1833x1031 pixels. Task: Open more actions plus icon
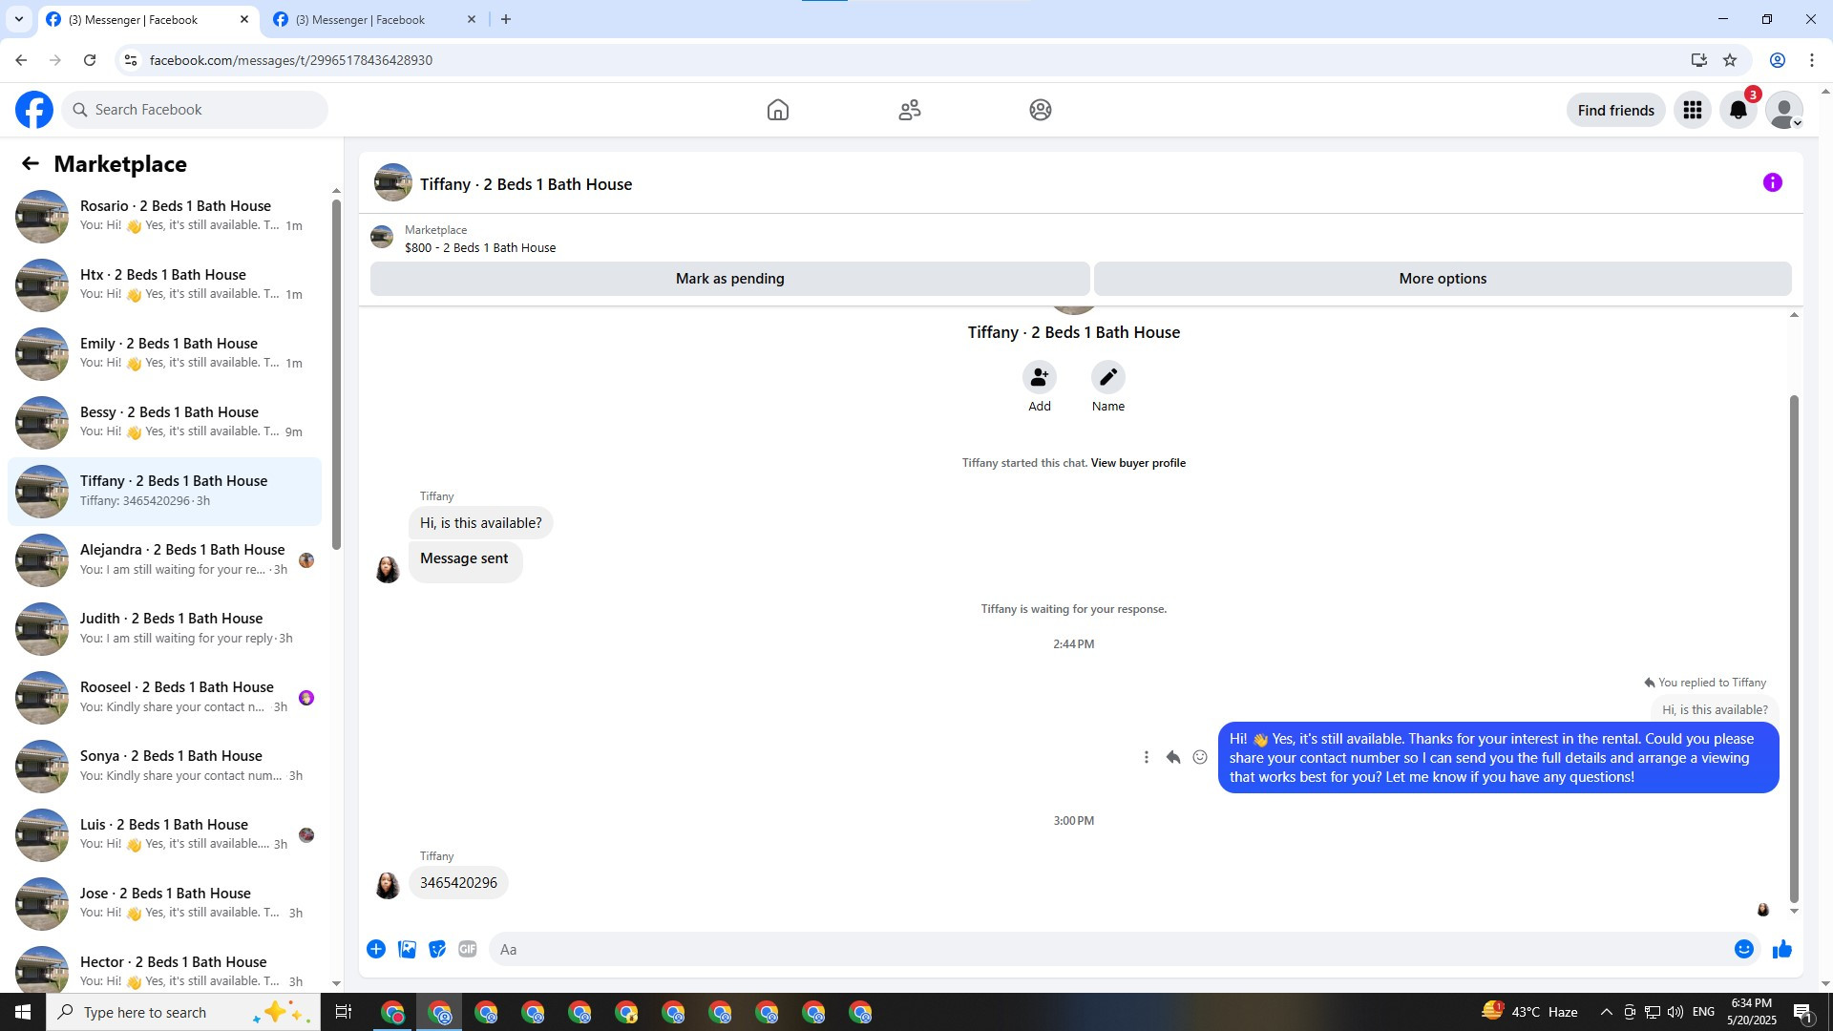pyautogui.click(x=376, y=949)
